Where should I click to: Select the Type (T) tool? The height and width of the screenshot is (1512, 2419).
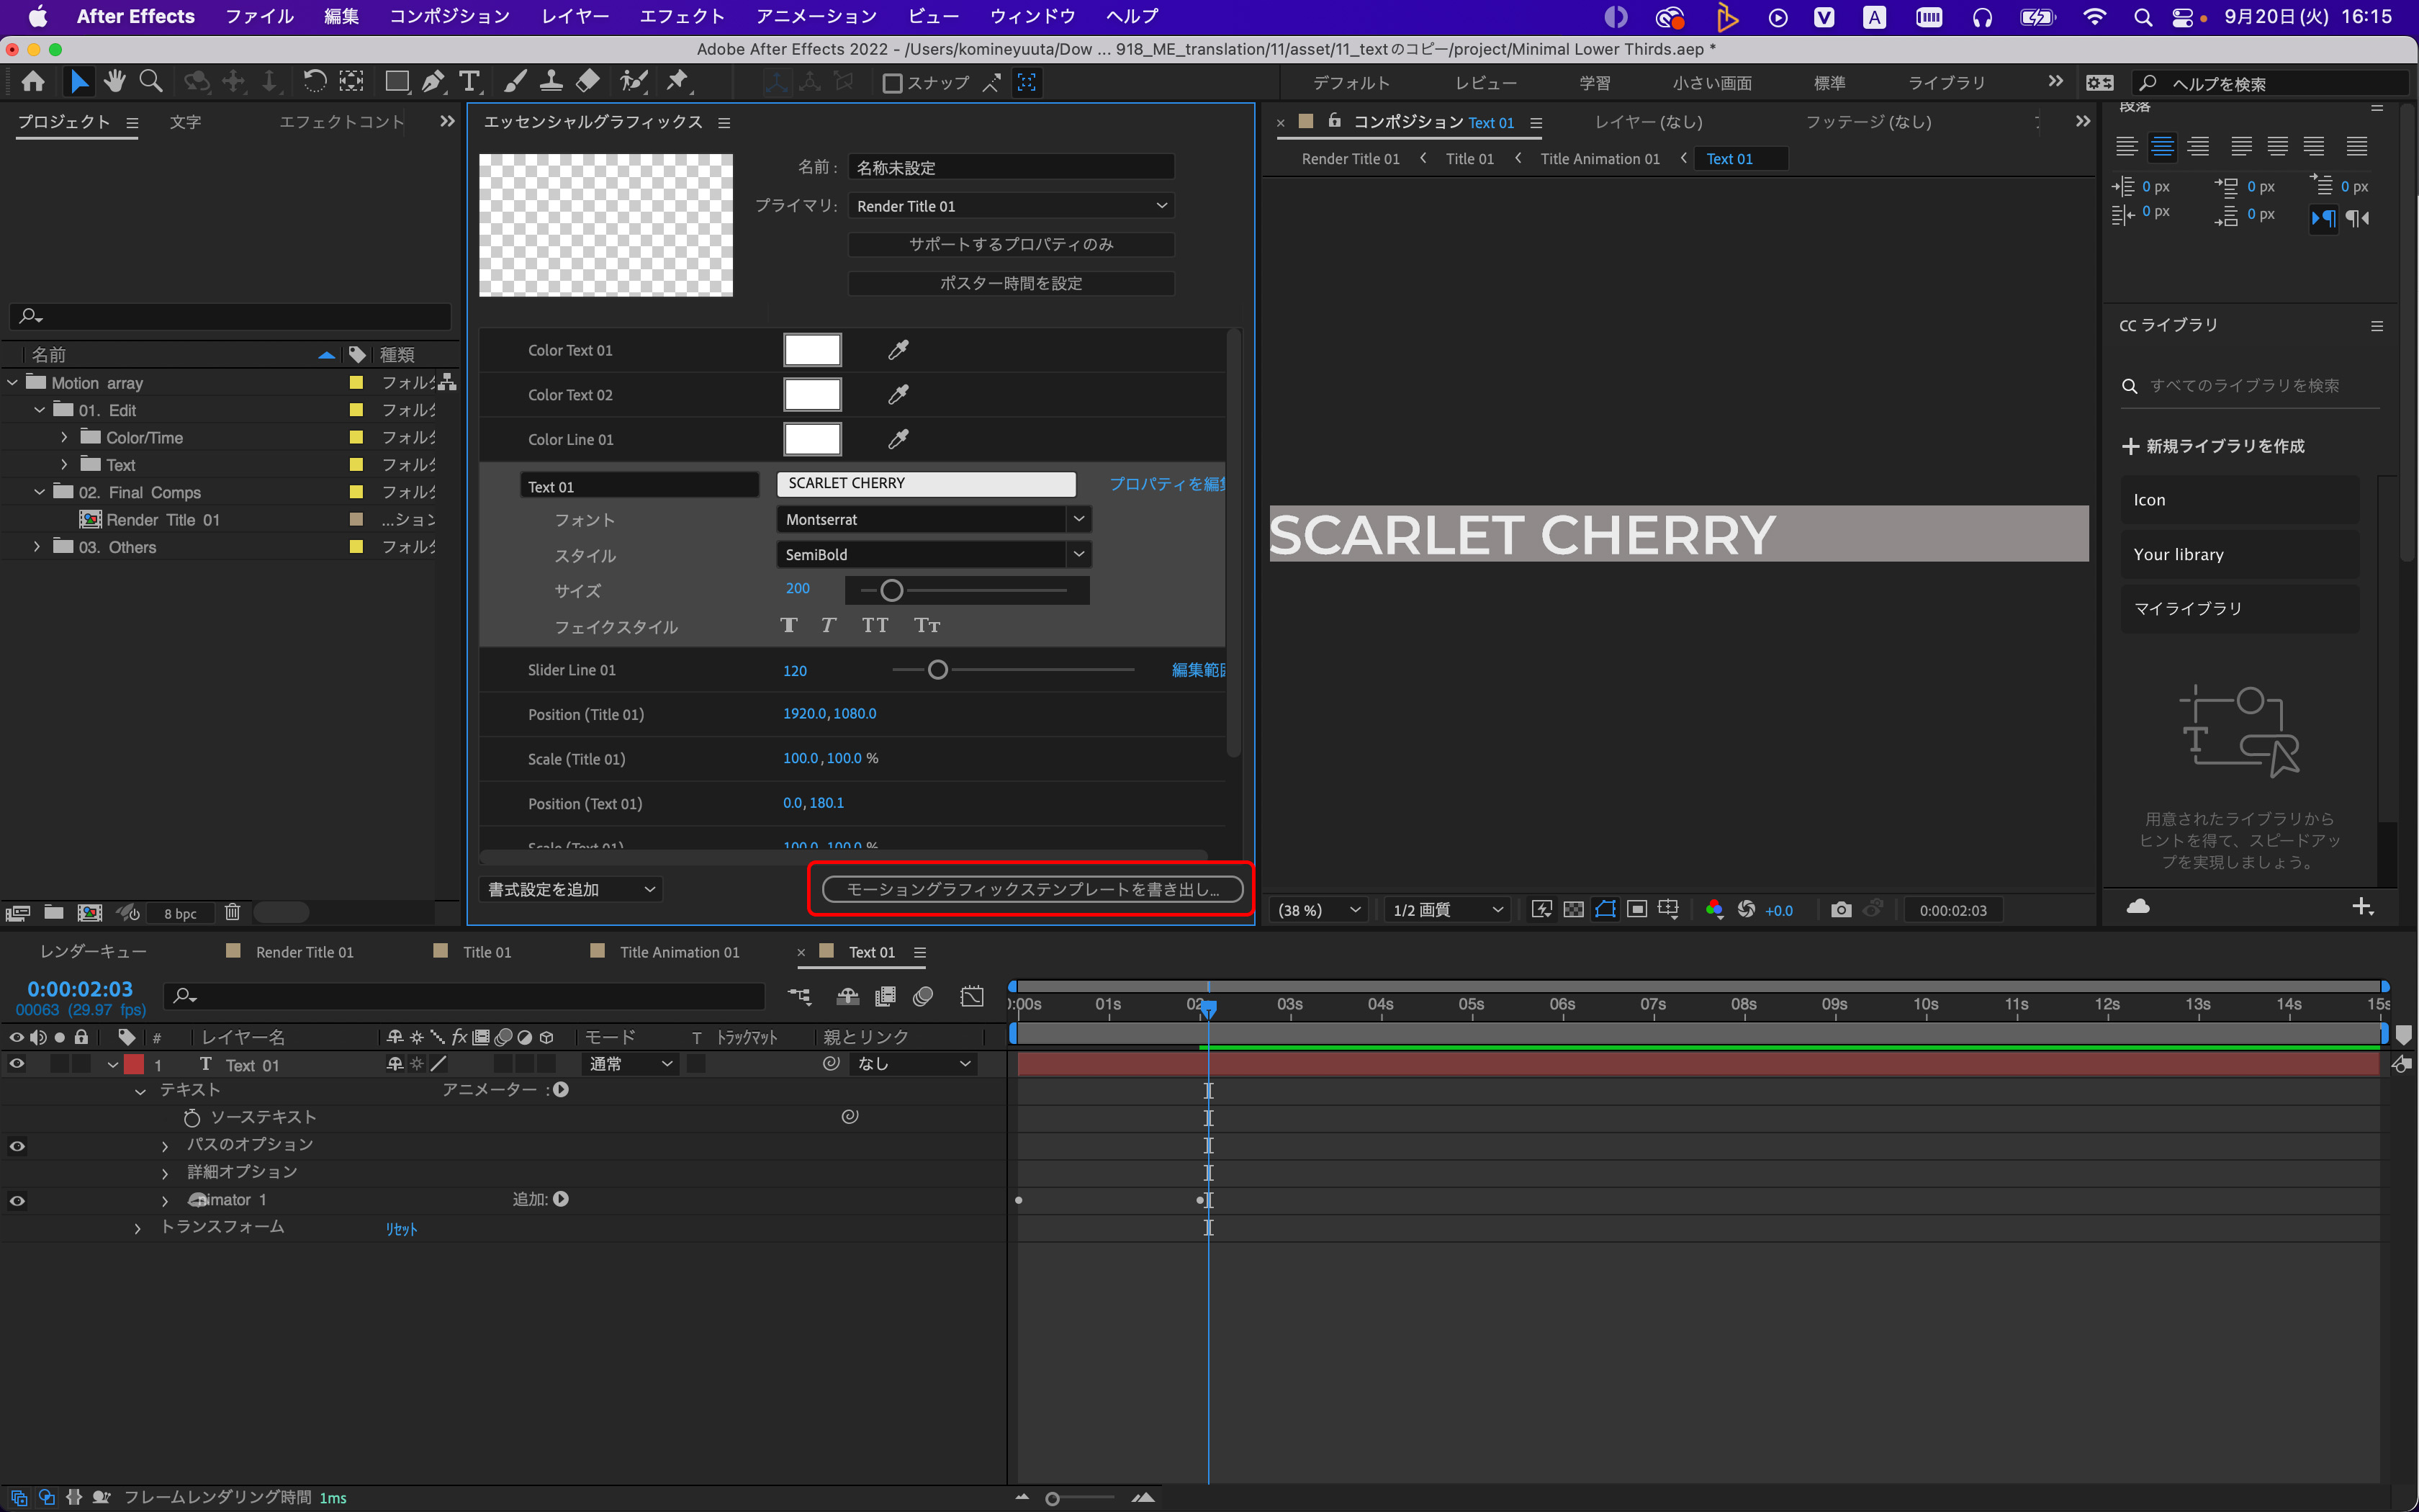[x=469, y=82]
